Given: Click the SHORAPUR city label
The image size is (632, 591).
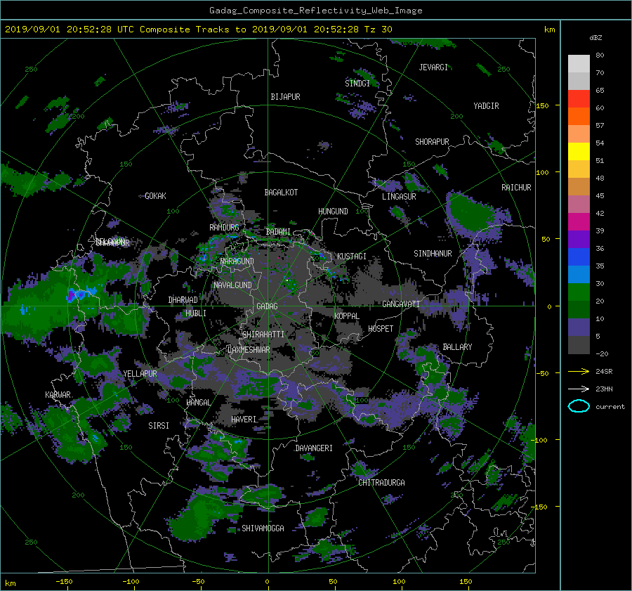Looking at the screenshot, I should coord(432,142).
